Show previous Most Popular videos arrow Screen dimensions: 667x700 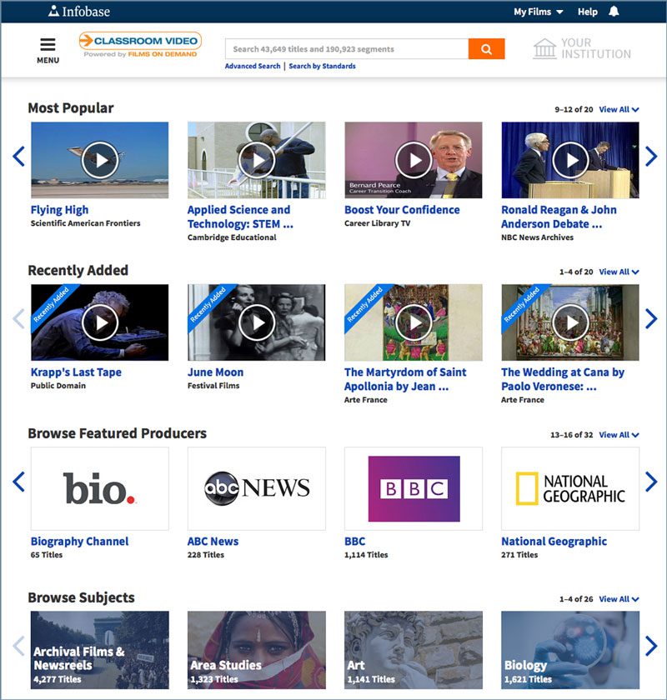point(19,157)
